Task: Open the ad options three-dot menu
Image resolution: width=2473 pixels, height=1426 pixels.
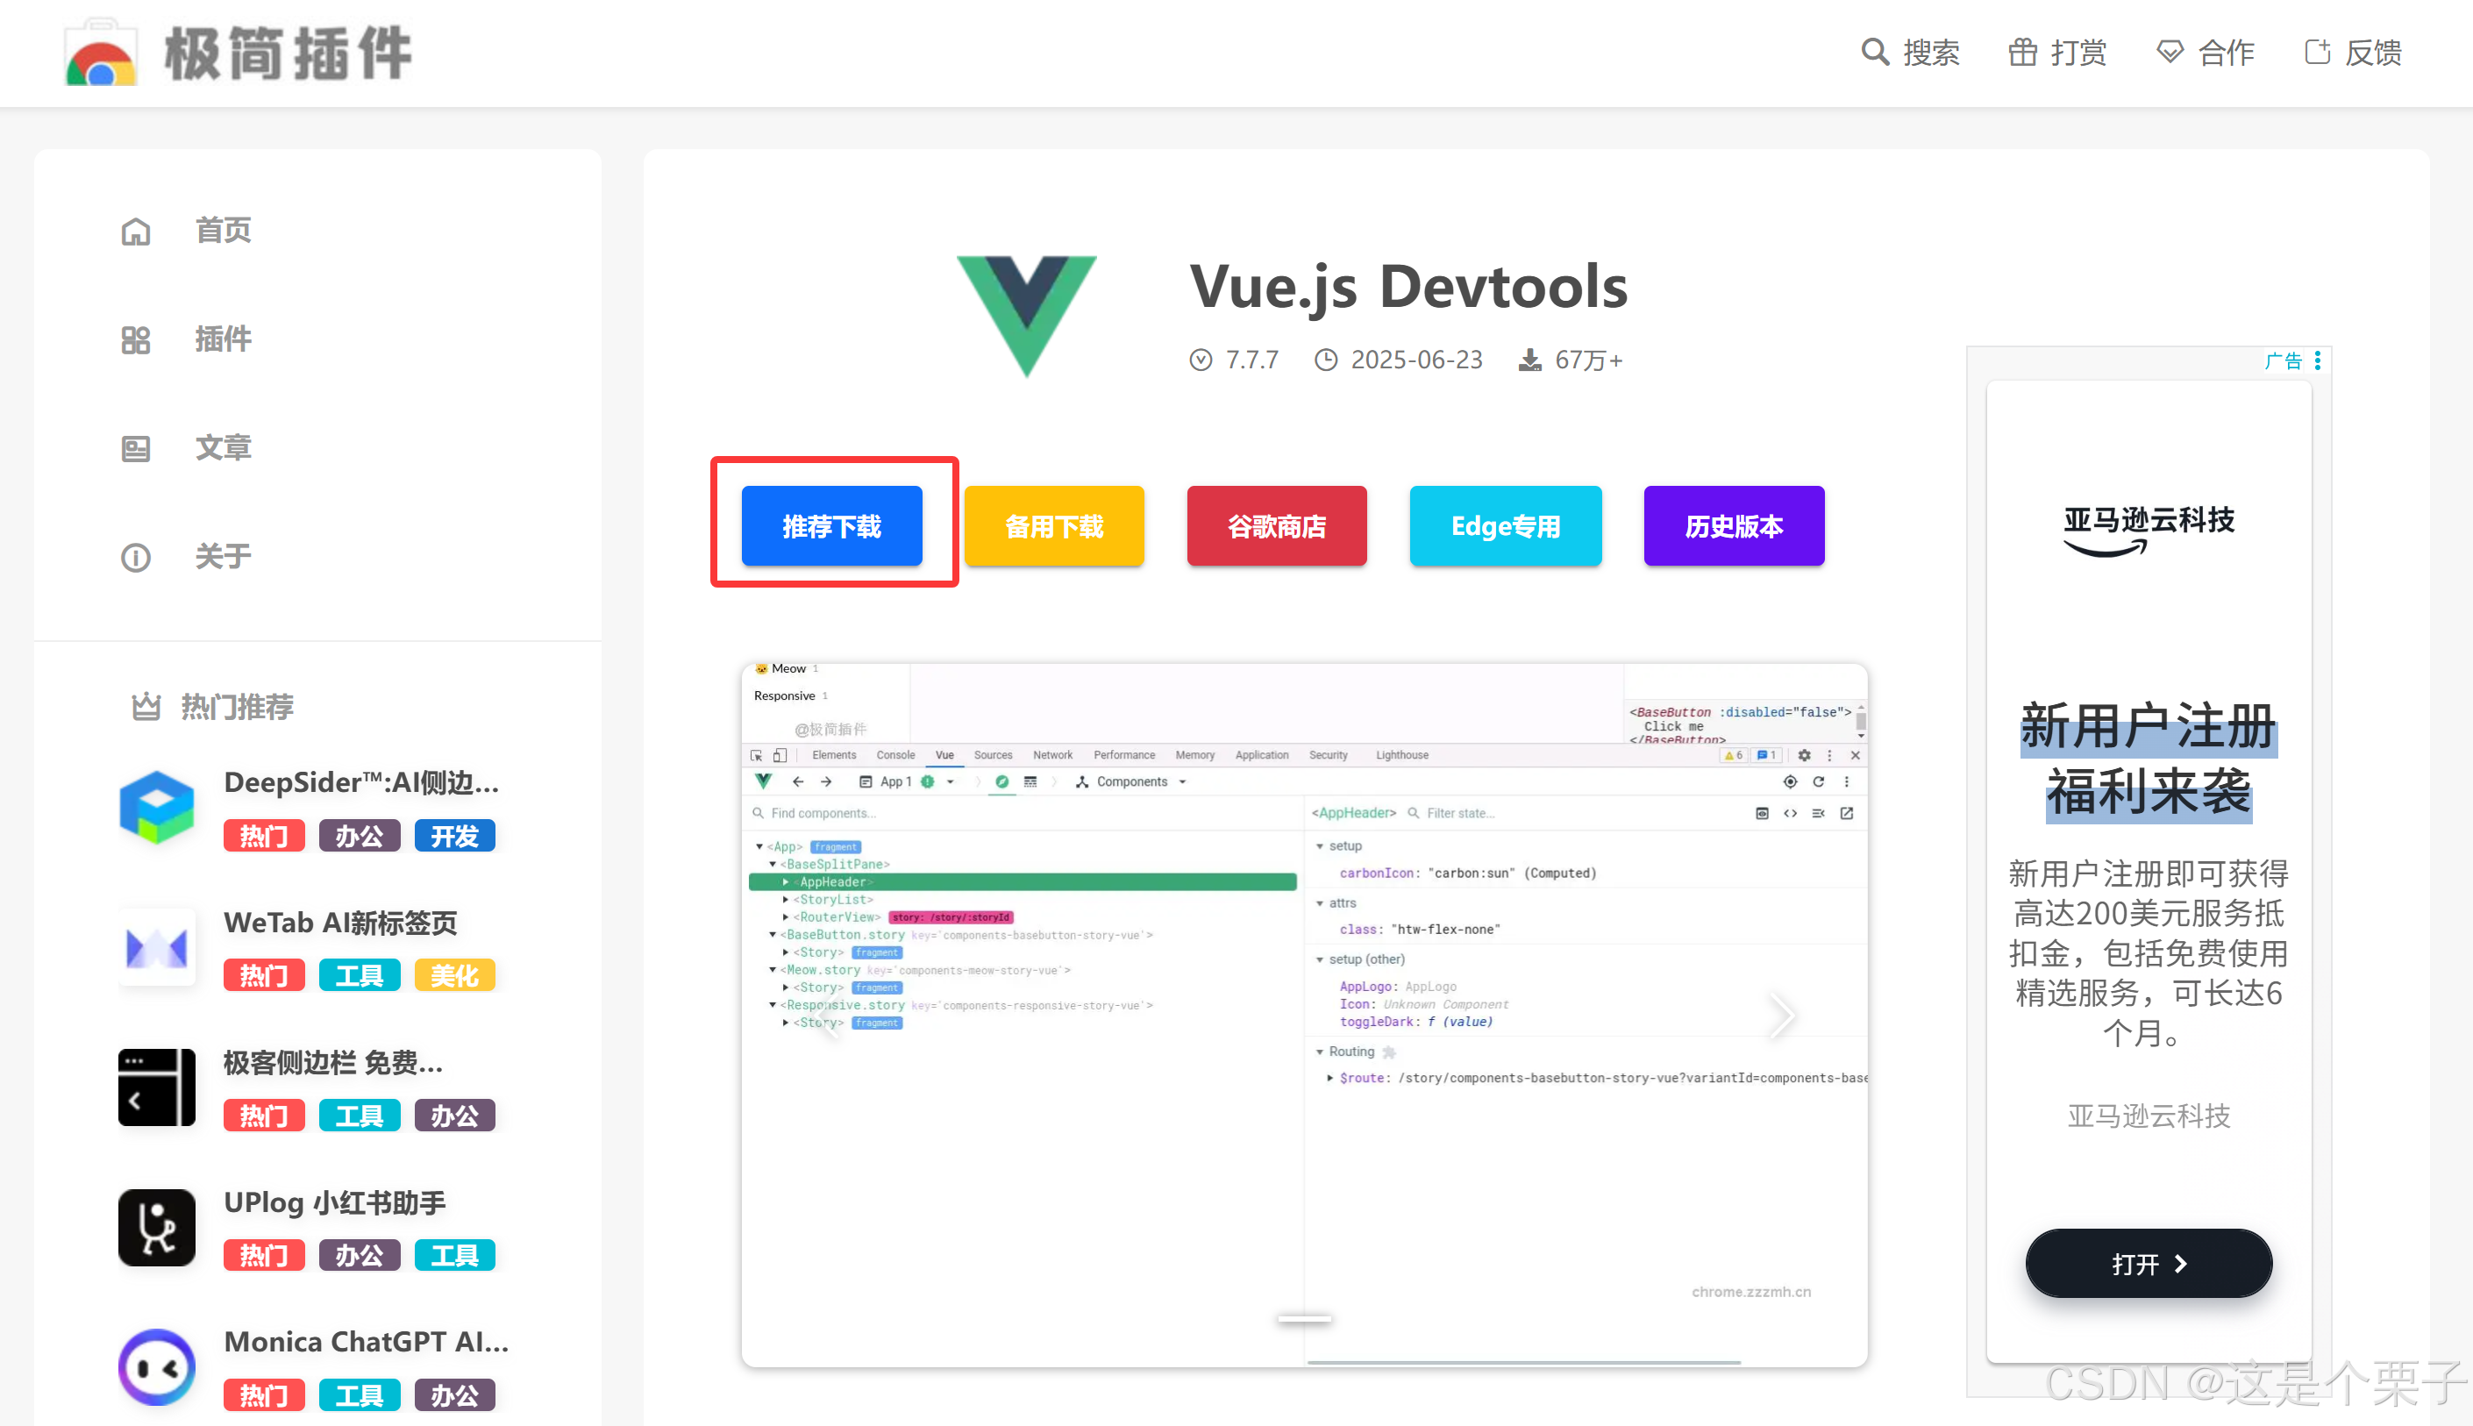Action: (x=2317, y=360)
